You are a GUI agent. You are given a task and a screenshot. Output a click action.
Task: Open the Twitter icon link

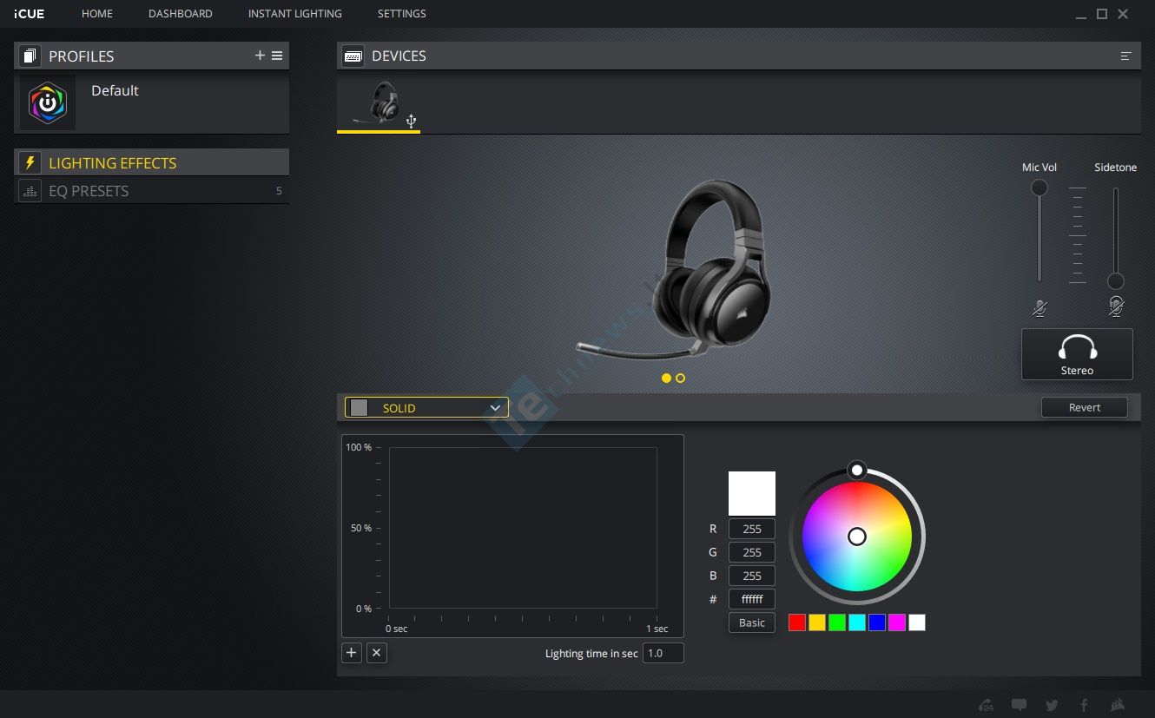pos(1052,705)
